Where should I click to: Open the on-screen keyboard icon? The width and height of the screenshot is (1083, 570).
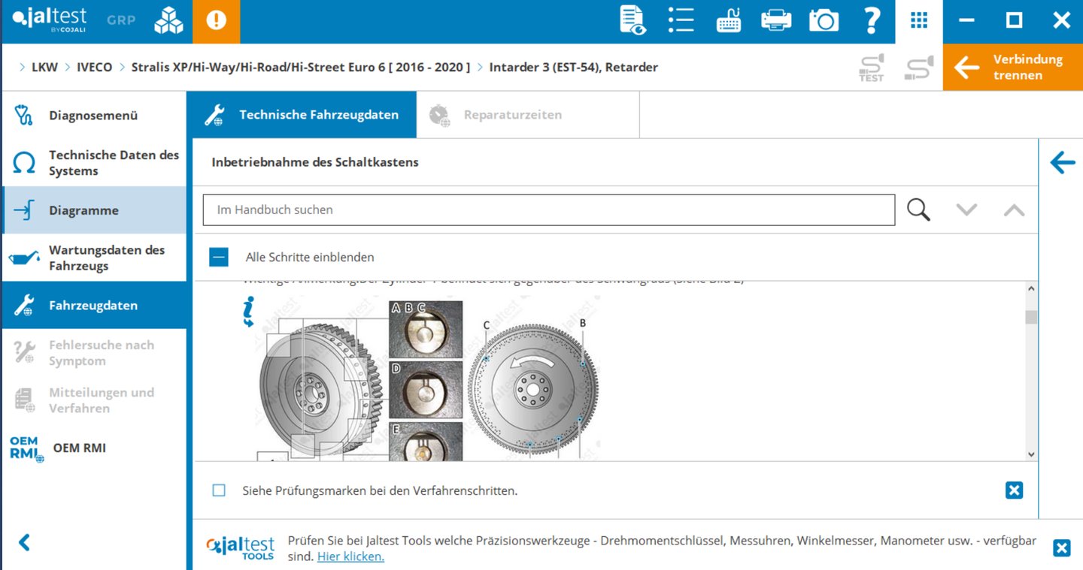(728, 20)
